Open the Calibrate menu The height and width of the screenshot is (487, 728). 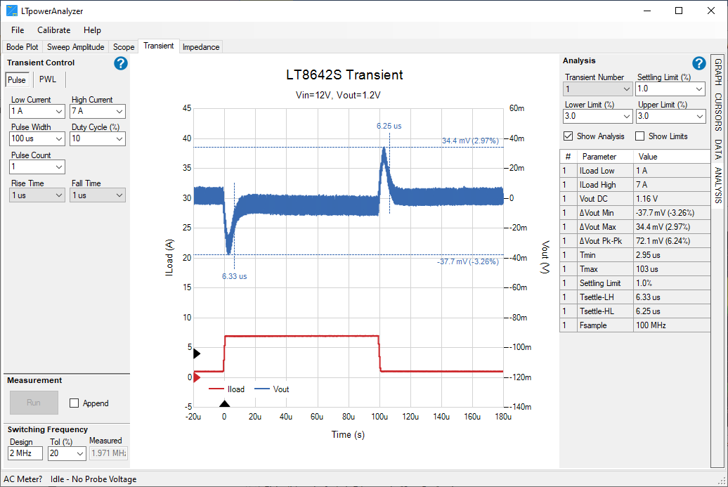coord(53,30)
